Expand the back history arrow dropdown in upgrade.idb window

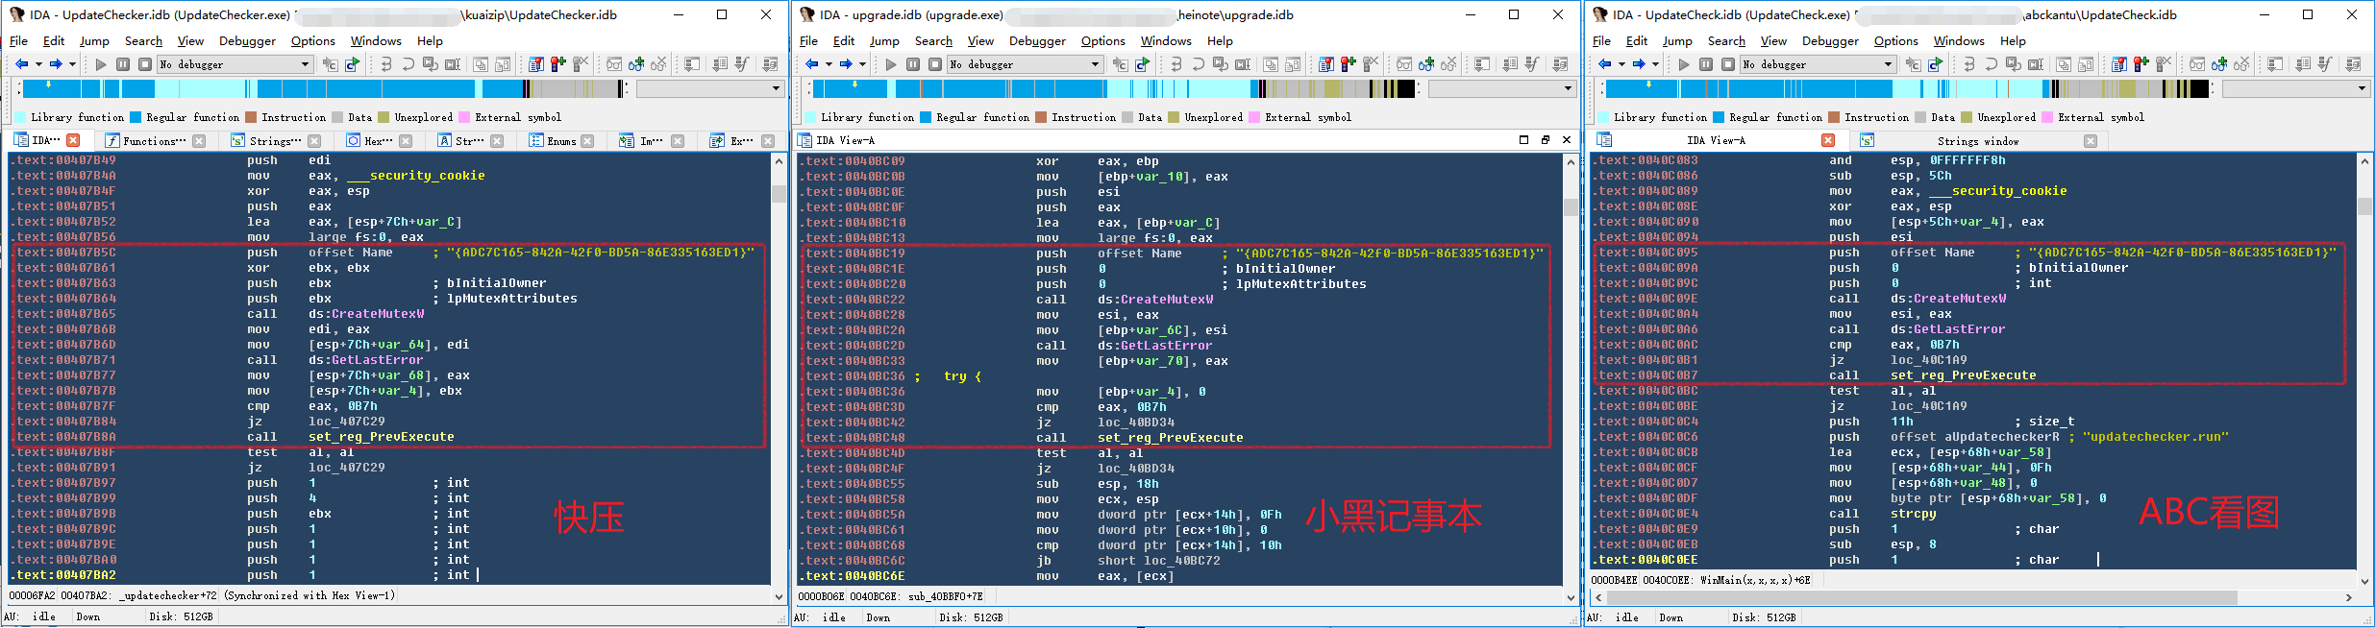pyautogui.click(x=829, y=64)
